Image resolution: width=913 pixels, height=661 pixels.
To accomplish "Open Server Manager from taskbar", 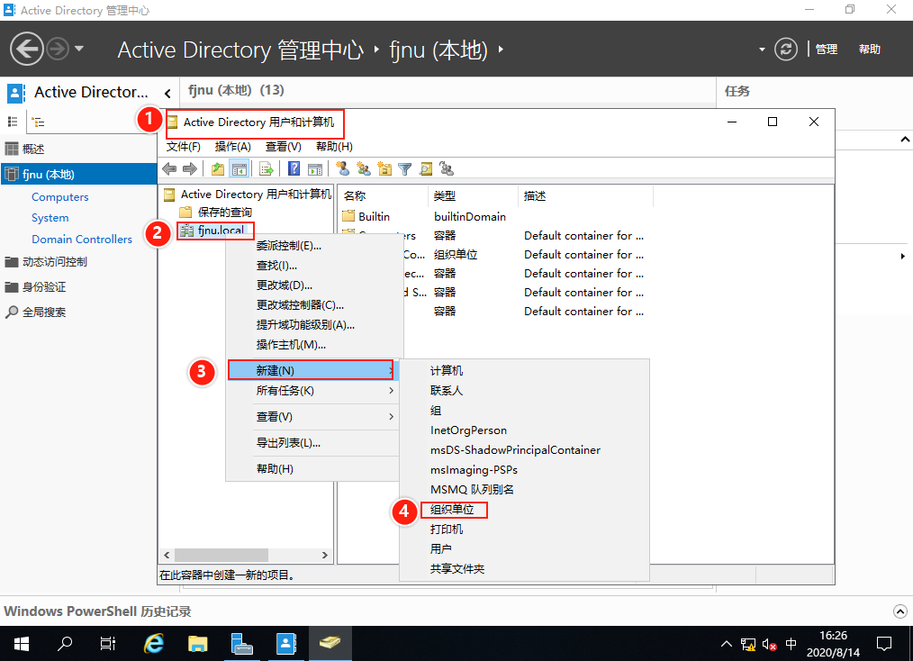I will pyautogui.click(x=241, y=644).
